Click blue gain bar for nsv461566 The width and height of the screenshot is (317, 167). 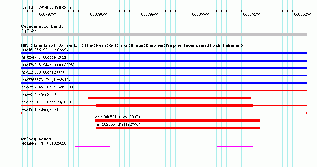[x=164, y=53]
